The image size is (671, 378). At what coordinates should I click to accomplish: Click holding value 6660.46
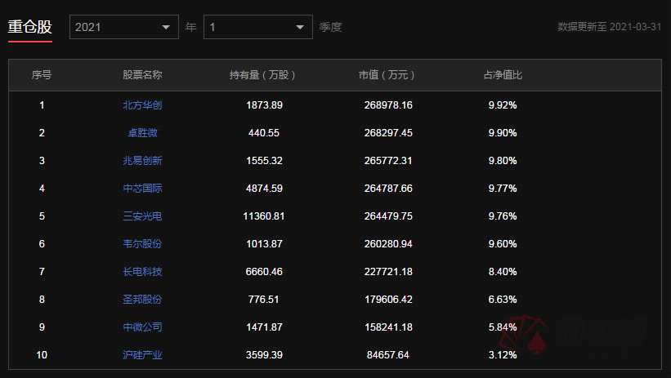tap(264, 272)
